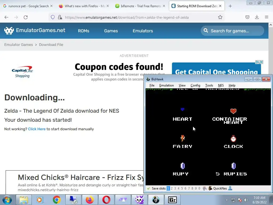Click the Action Center flag tray icon
The width and height of the screenshot is (273, 205).
point(240,200)
